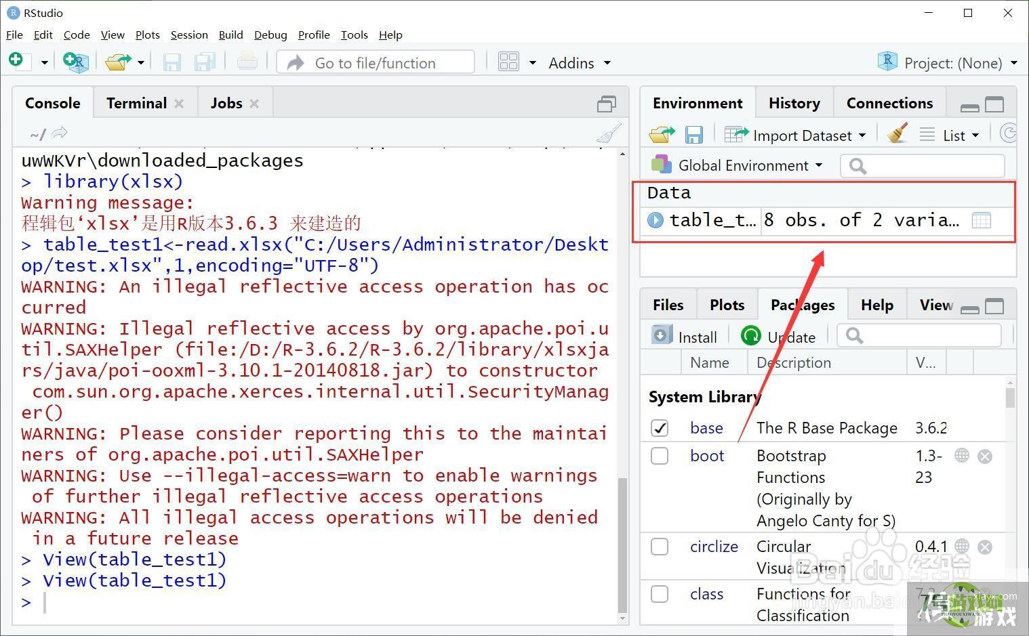Viewport: 1029px width, 636px height.
Task: Open the boot package link
Action: coord(707,456)
